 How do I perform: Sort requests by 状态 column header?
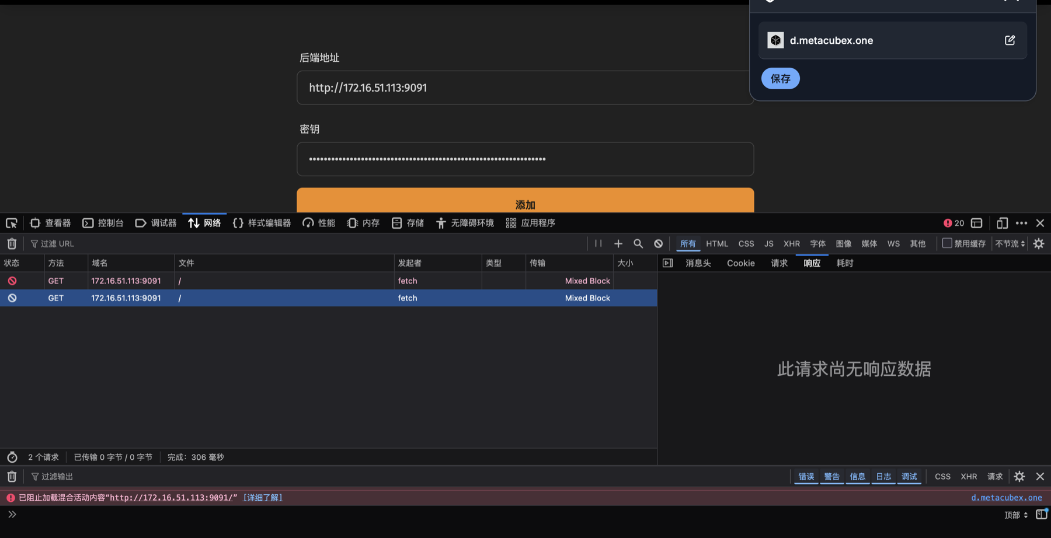[x=22, y=263]
